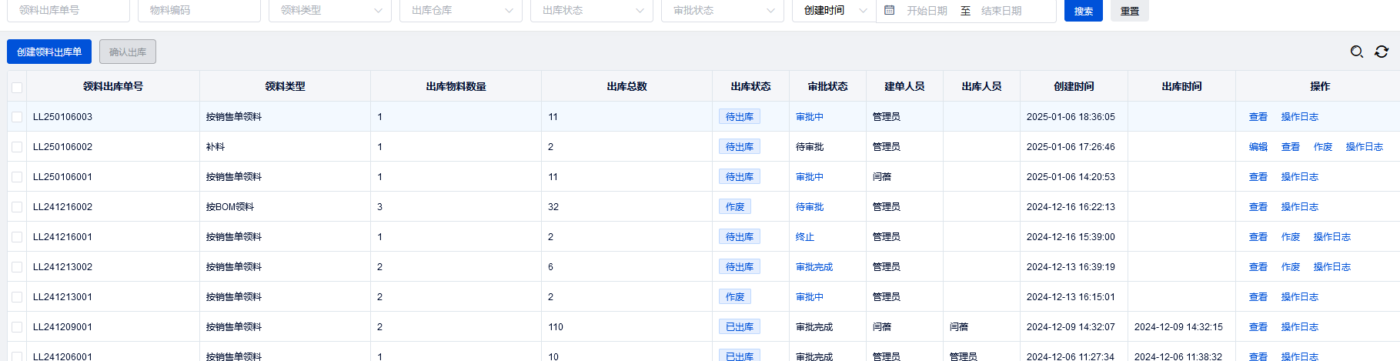Click 创建领料出库单 button
Screen dimensions: 1400x361
click(x=49, y=52)
